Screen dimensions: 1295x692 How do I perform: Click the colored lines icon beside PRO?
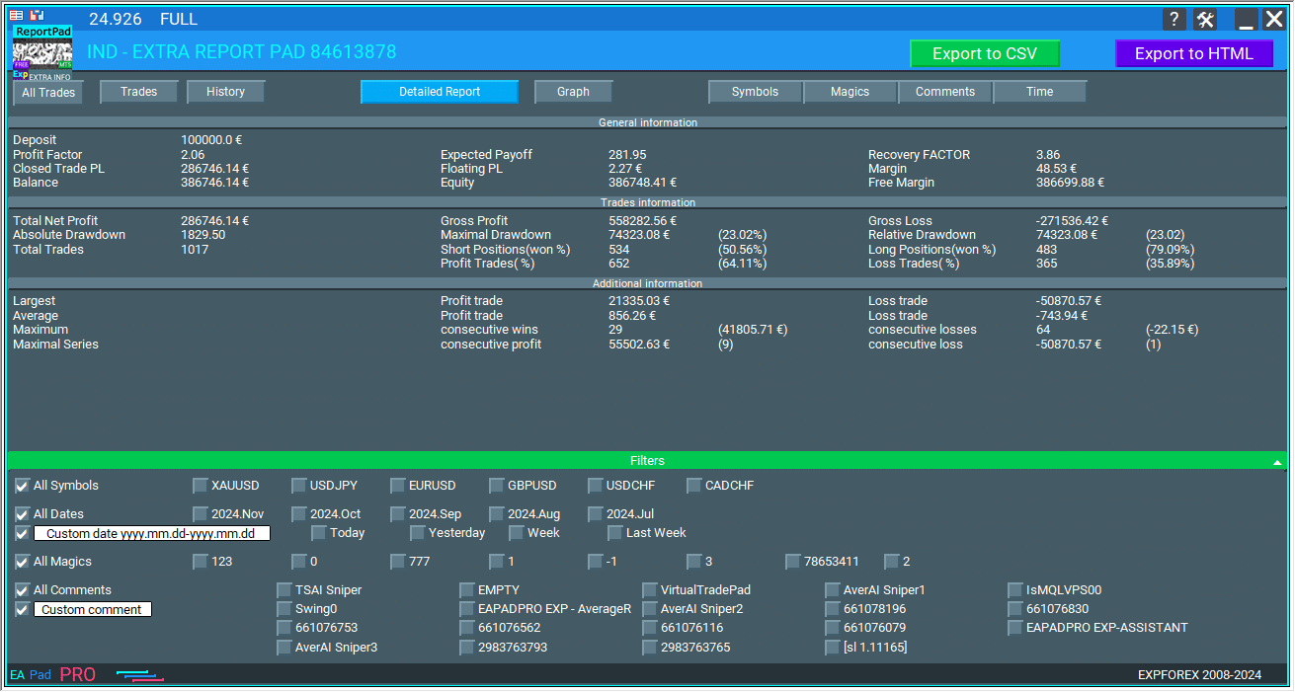[139, 675]
